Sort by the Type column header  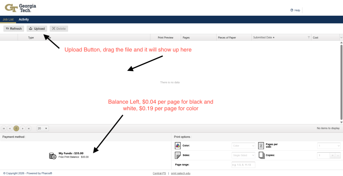[31, 37]
